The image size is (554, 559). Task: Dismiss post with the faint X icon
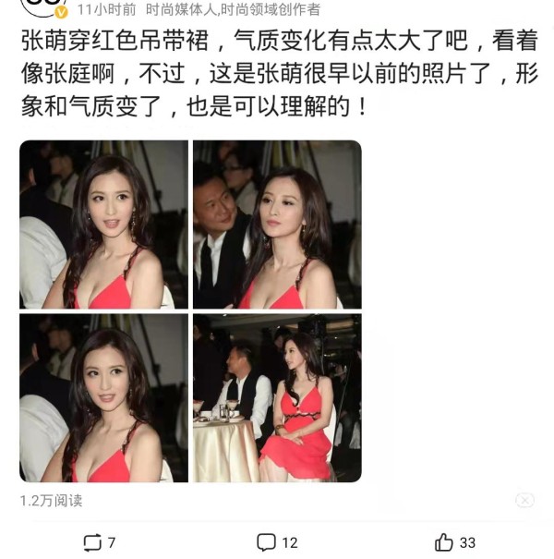(x=524, y=501)
